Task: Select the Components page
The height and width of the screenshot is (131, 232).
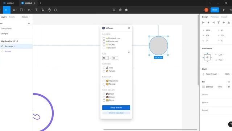Action: pos(6,28)
